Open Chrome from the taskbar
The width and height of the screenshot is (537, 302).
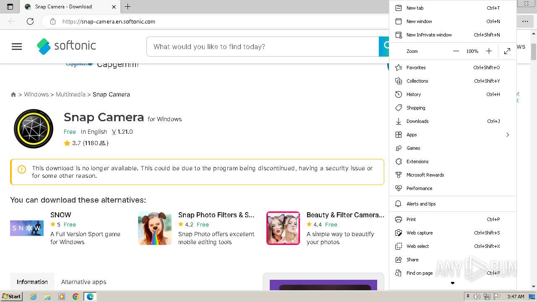[76, 297]
